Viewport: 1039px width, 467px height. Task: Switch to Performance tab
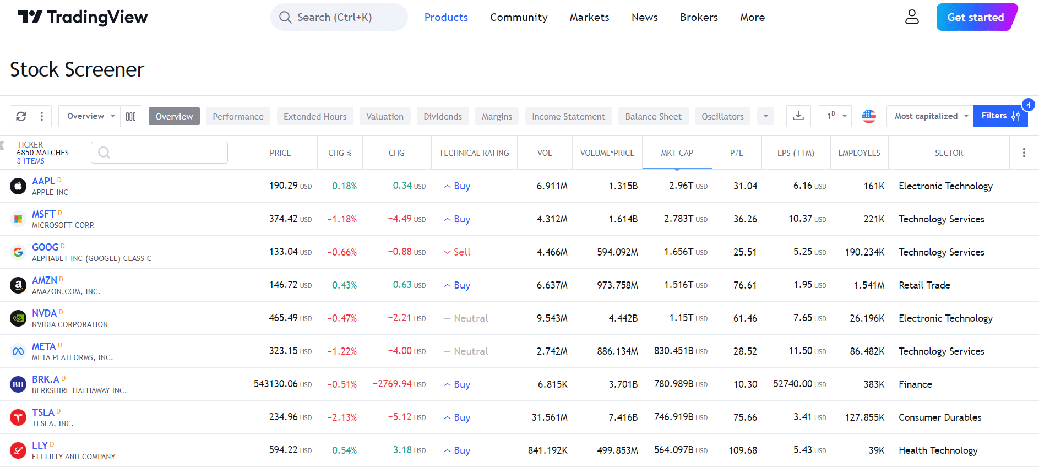pos(238,116)
